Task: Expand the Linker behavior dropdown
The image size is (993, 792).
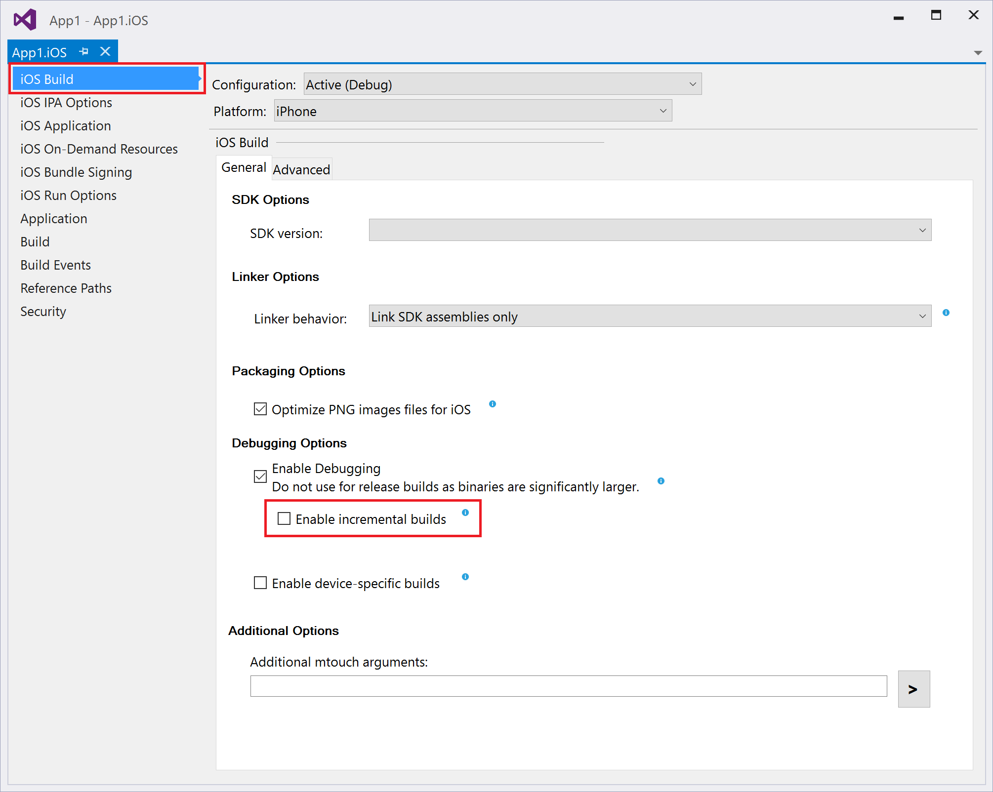Action: tap(924, 315)
